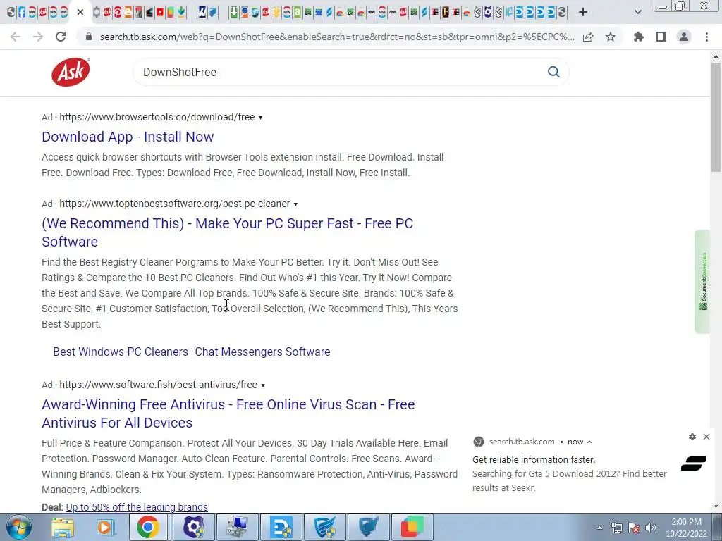
Task: Open Windows Media Player from taskbar
Action: tap(105, 527)
